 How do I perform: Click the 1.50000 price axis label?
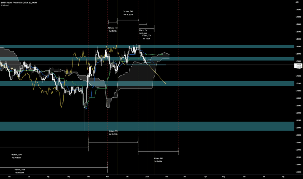point(298,165)
